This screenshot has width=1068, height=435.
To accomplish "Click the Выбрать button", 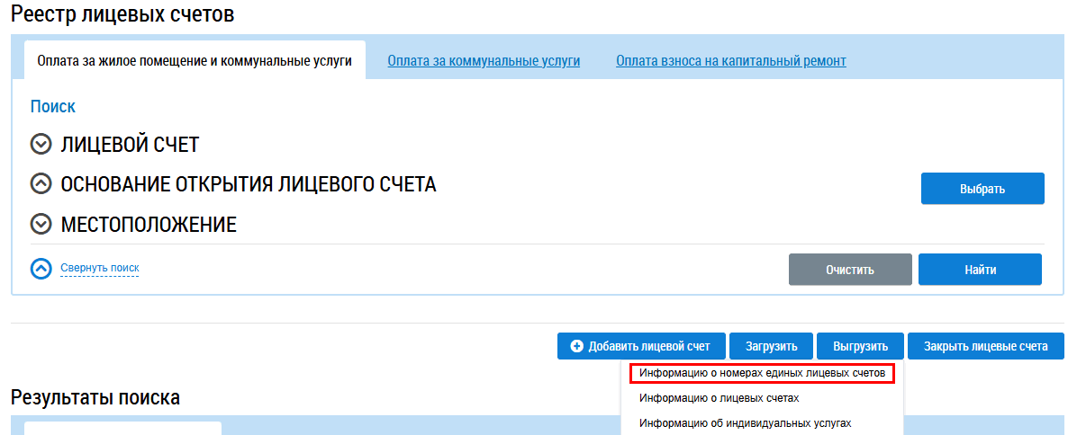I will click(x=982, y=188).
